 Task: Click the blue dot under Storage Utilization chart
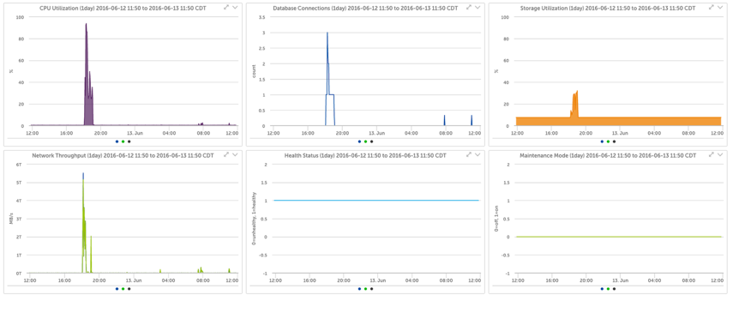(602, 141)
